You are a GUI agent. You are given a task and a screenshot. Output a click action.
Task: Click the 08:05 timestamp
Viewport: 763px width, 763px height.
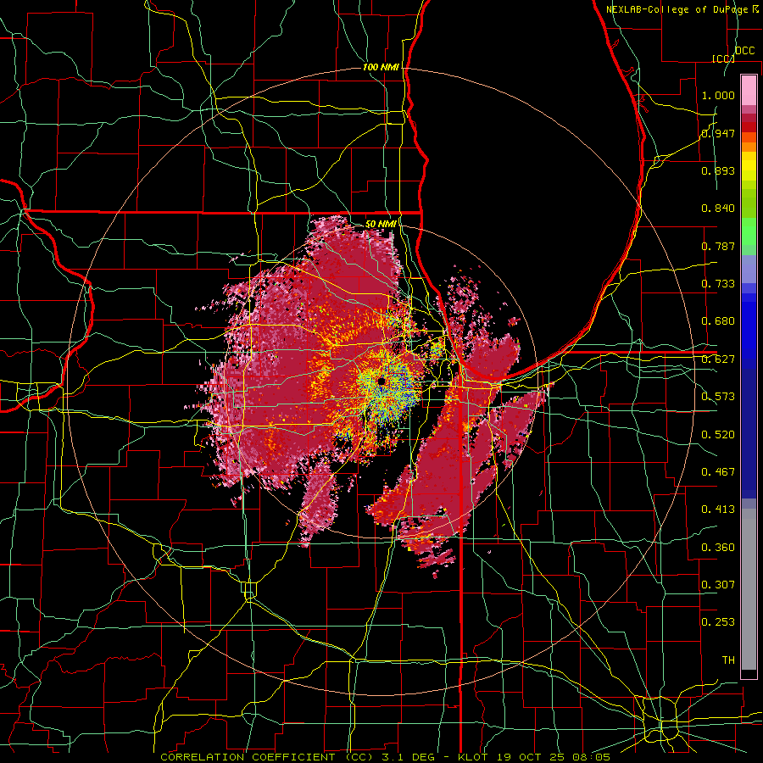coord(592,757)
